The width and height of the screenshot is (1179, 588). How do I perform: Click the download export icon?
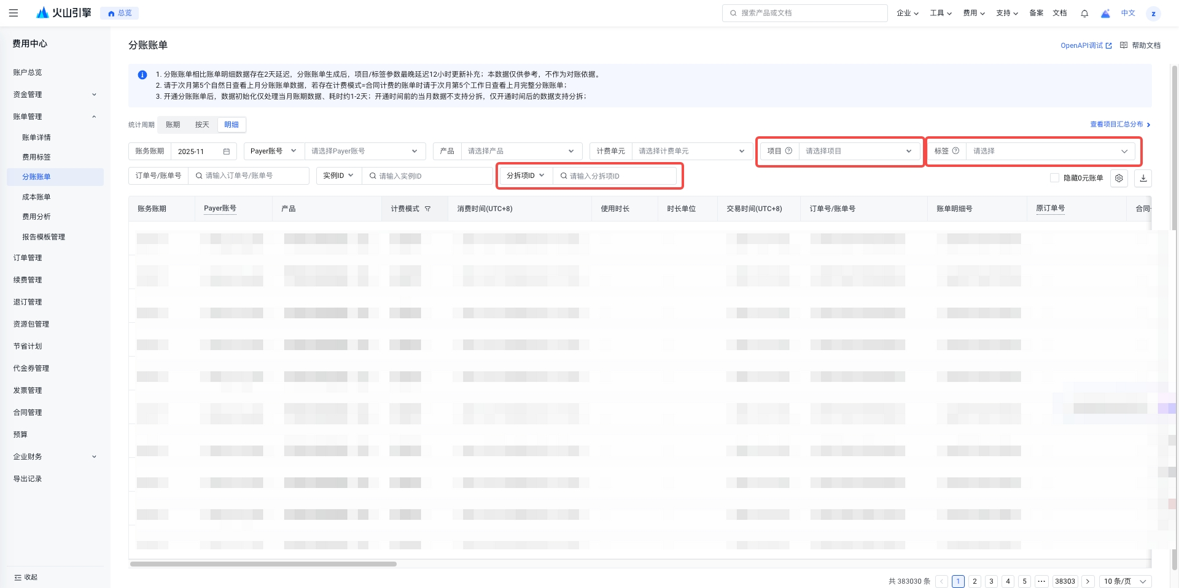pos(1143,178)
